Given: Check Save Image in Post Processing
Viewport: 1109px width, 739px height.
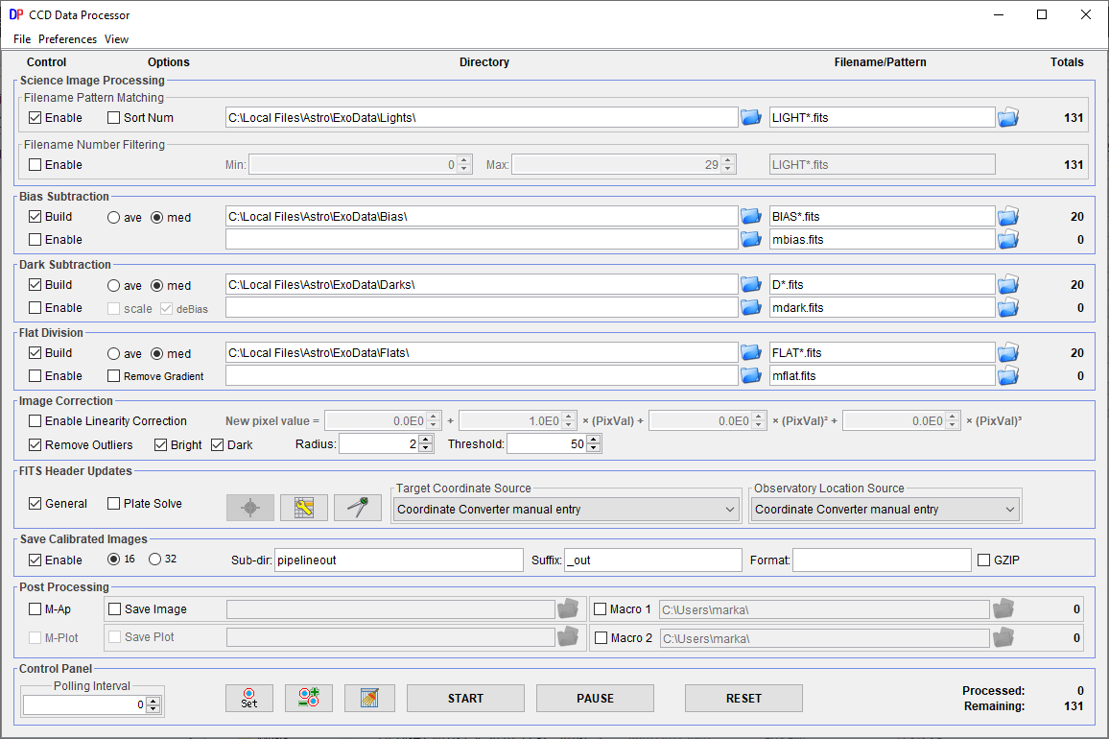Looking at the screenshot, I should point(114,608).
